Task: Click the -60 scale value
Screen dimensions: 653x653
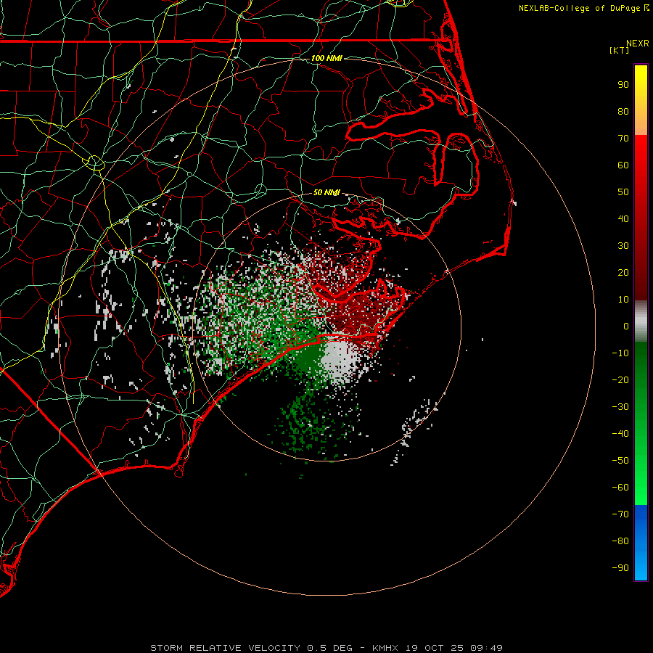Action: coord(620,488)
